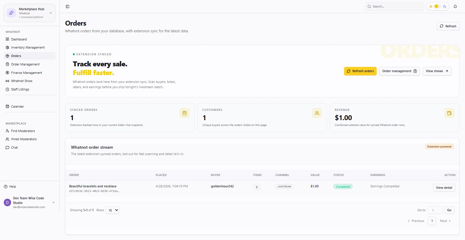Click the STATUS column header
465x240 pixels.
point(339,175)
